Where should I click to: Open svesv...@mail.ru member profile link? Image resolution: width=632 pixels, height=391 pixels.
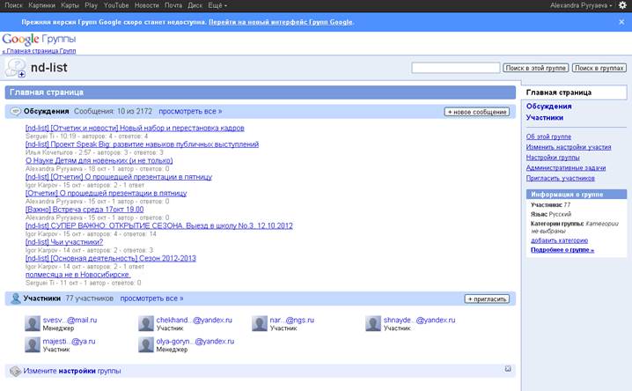70,320
